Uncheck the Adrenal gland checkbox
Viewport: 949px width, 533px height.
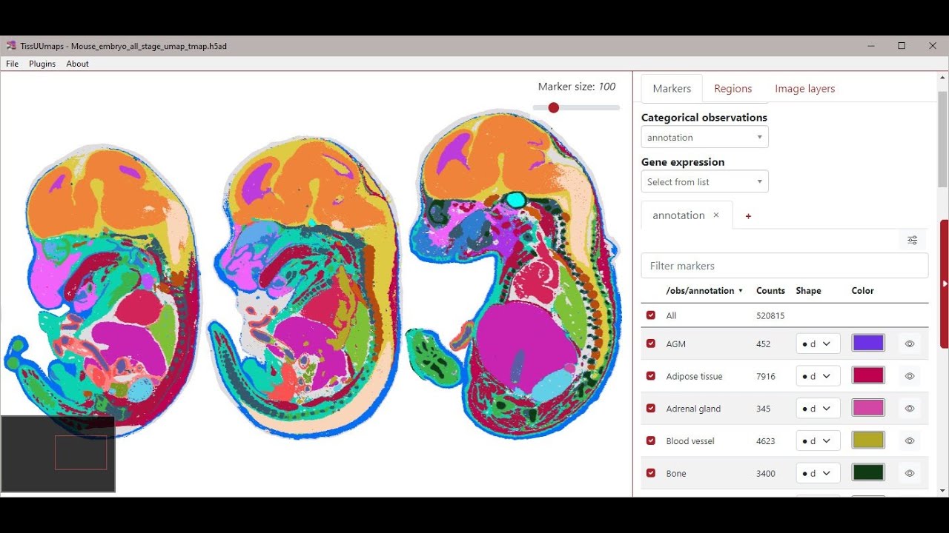(651, 409)
